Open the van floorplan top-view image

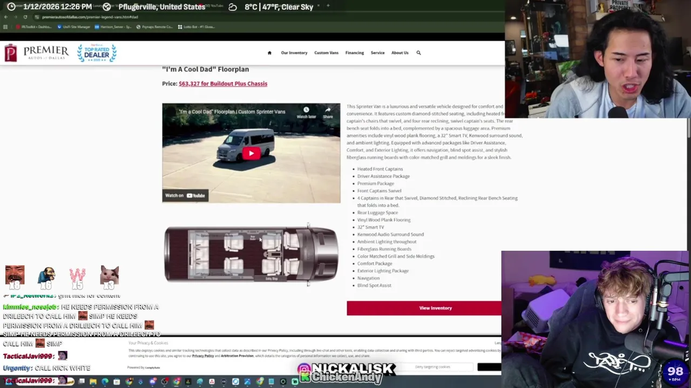coord(252,254)
